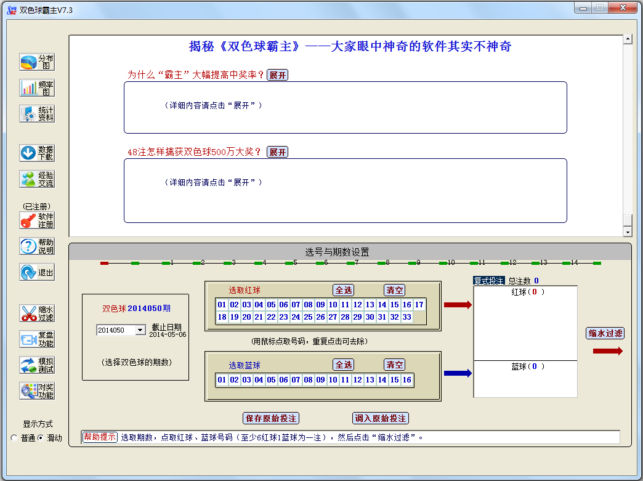Open 模拟测试 simulation test

pos(37,365)
